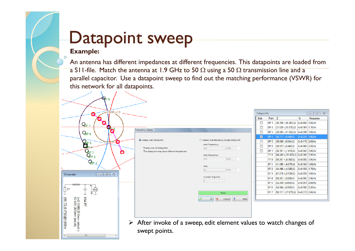Click the stop frequency input field

pyautogui.click(x=214, y=159)
